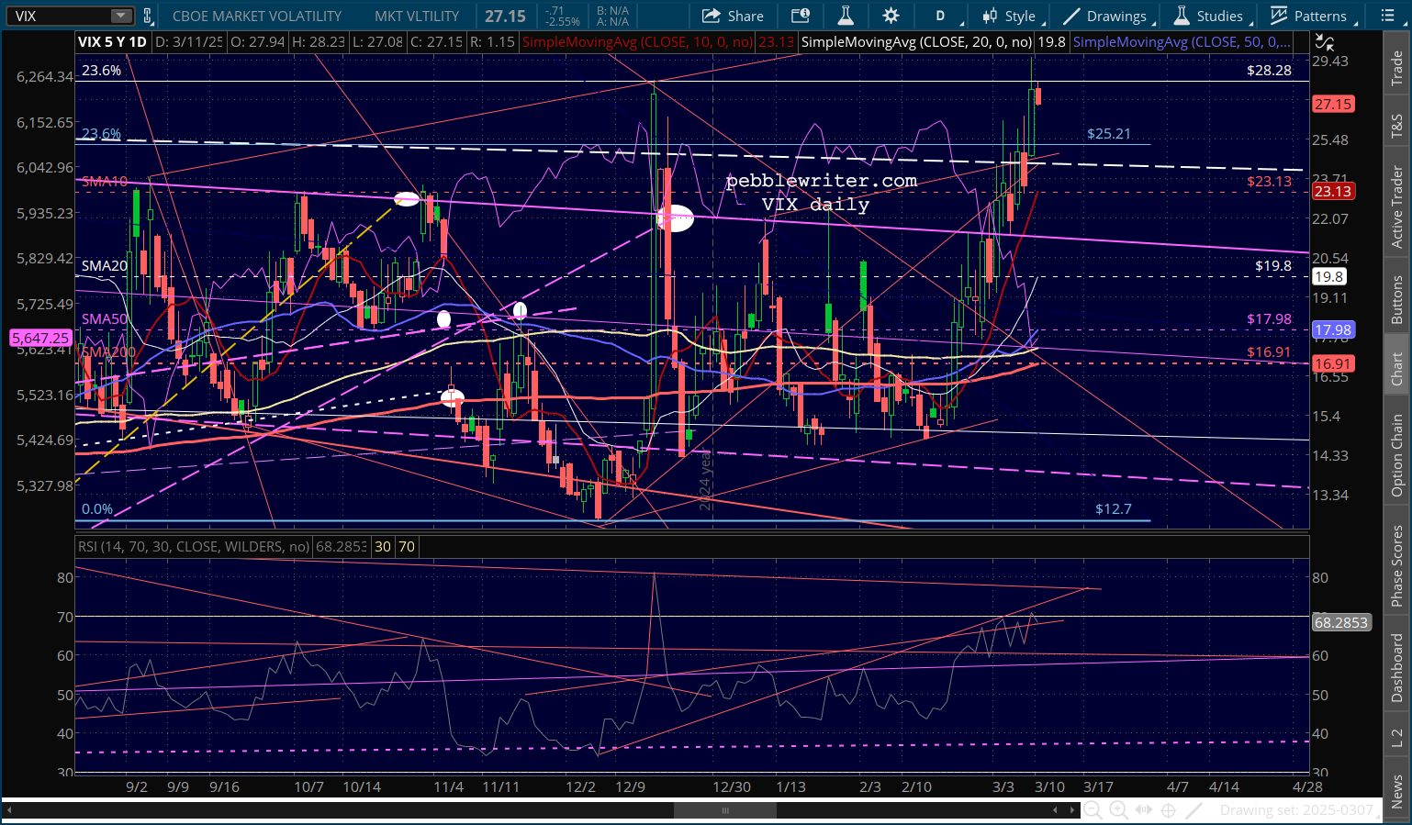Click the magenta 5,647.25 left axis bubble
Screen dimensions: 1412x825
coord(40,338)
